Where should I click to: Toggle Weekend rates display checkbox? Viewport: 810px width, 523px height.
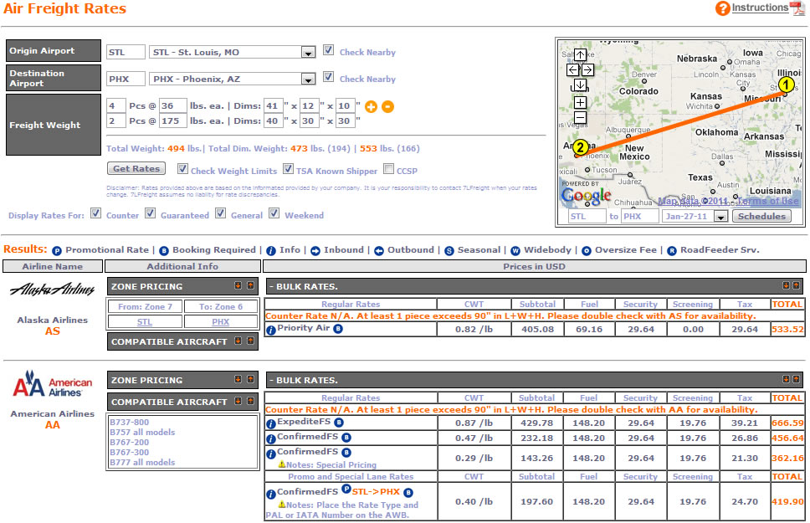[x=274, y=213]
